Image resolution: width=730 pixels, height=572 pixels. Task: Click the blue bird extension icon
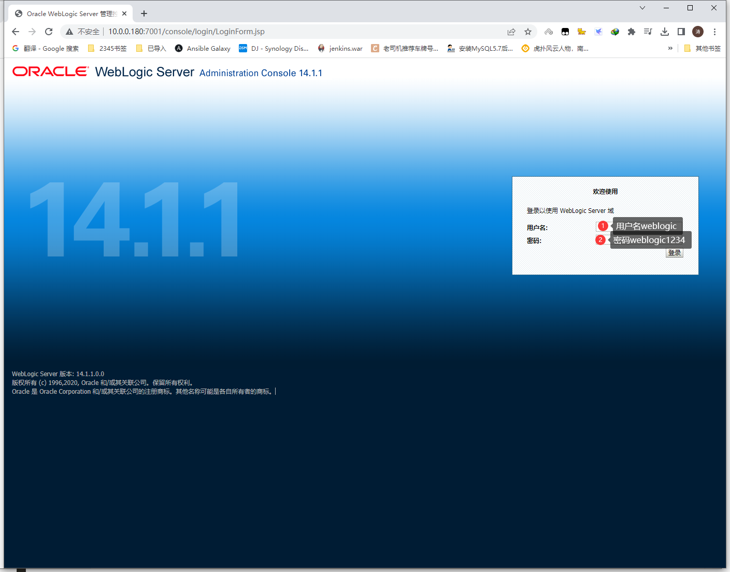pos(598,32)
